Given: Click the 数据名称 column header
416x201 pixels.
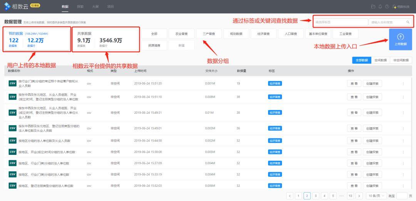Looking at the screenshot, I should point(14,71).
